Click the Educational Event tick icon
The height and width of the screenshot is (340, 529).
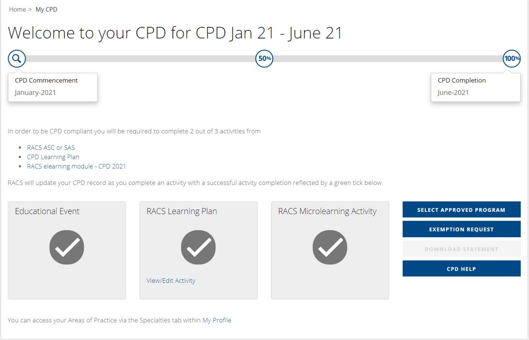[x=67, y=247]
